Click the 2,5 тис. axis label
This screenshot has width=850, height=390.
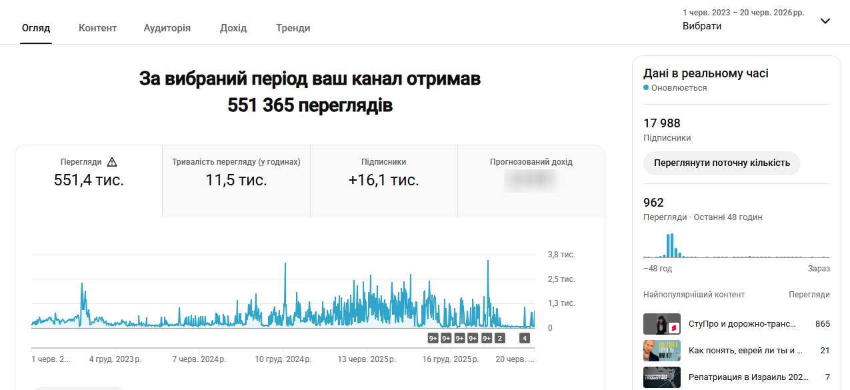click(x=561, y=279)
